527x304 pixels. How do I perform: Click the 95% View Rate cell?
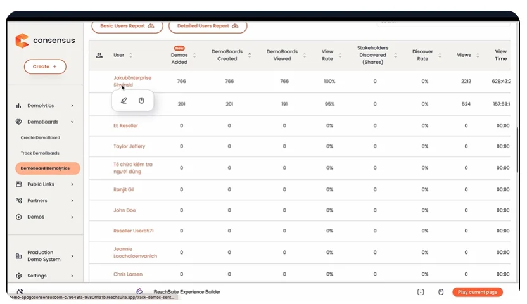pos(330,104)
